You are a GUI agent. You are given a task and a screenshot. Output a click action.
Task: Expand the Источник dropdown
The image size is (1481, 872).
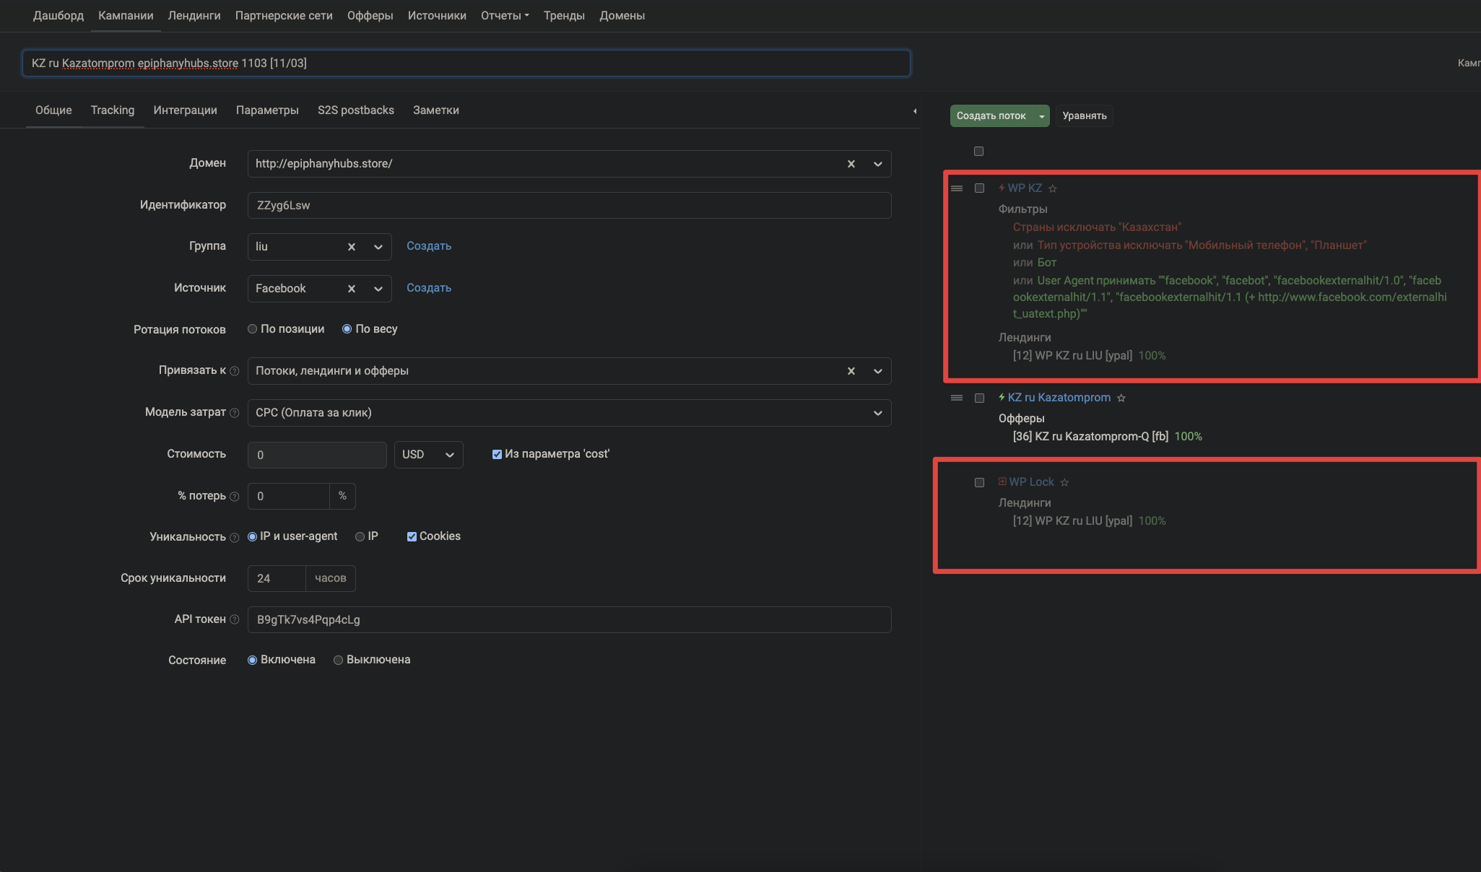[378, 289]
